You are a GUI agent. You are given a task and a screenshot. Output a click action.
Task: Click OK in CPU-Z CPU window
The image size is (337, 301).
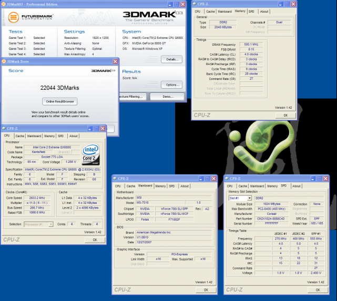(x=95, y=240)
